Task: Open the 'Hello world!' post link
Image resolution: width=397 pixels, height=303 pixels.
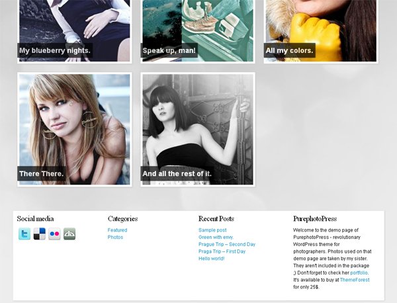Action: (x=212, y=259)
